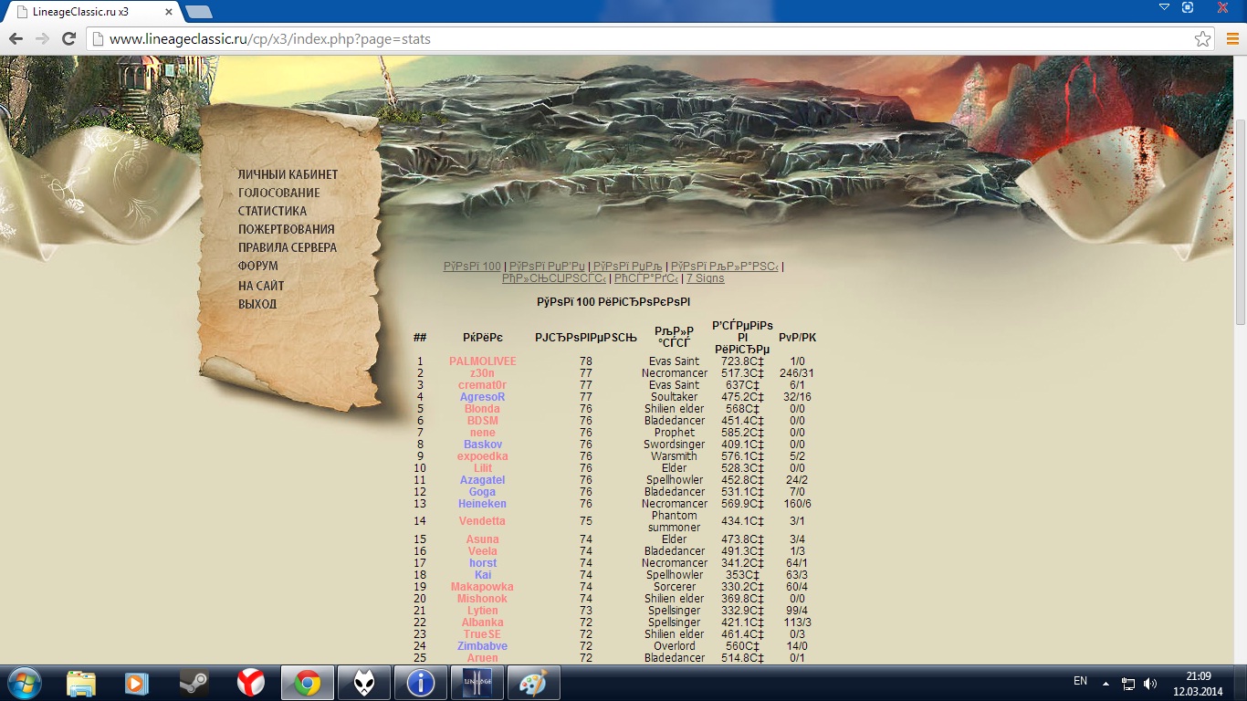Click player name AgresoR

pyautogui.click(x=483, y=397)
